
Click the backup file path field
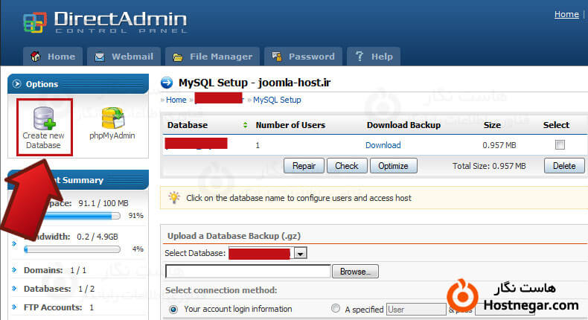point(248,271)
